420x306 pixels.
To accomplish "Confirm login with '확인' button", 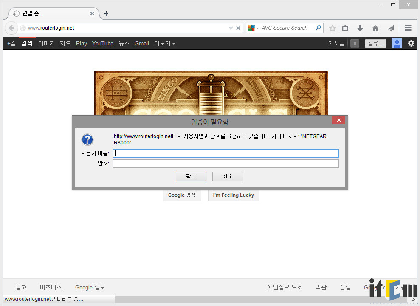I will click(191, 176).
